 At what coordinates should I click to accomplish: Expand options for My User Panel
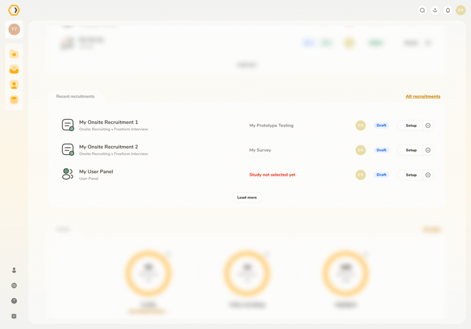pyautogui.click(x=428, y=175)
